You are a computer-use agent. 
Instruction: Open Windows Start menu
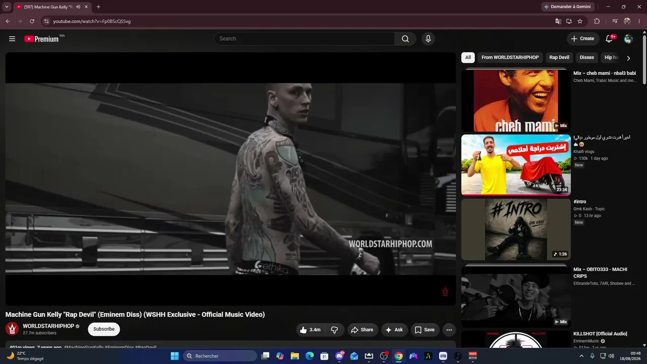[174, 356]
